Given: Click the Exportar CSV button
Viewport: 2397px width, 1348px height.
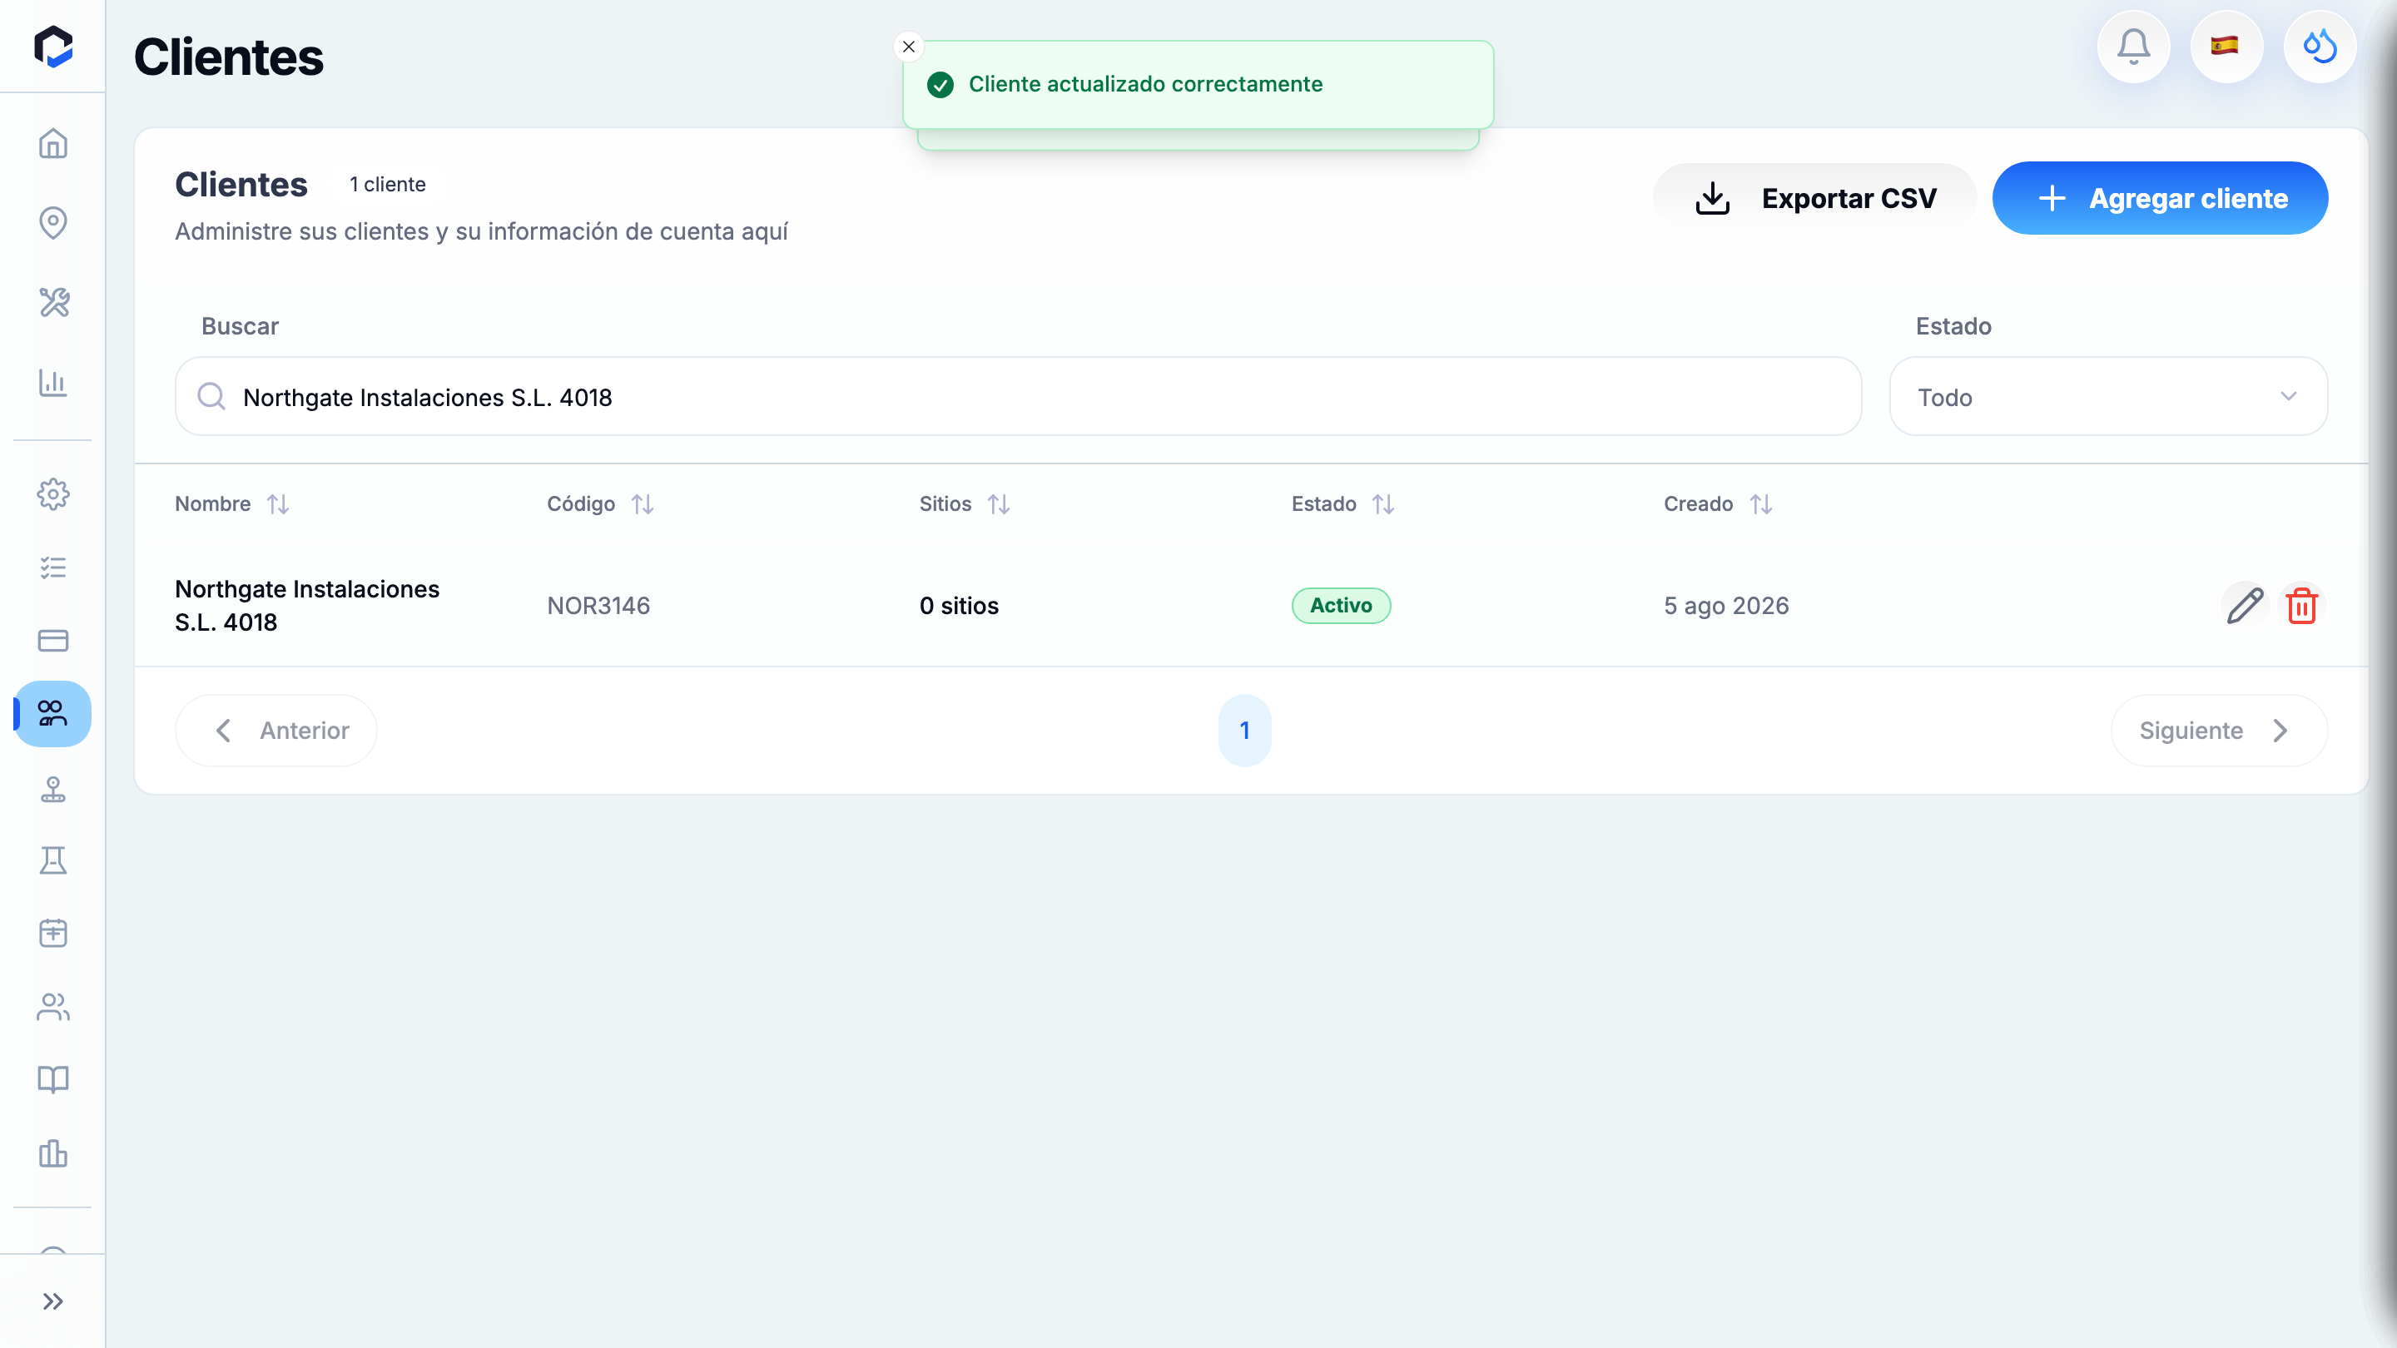Looking at the screenshot, I should point(1814,198).
